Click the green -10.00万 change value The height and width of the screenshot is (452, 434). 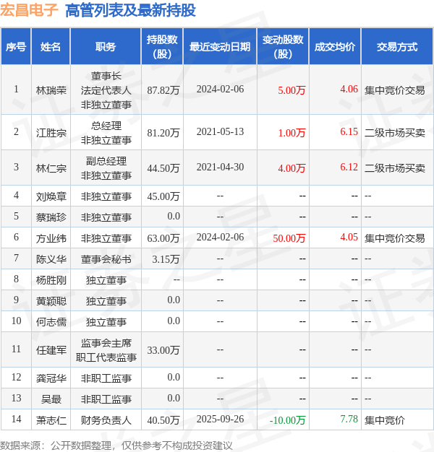point(287,420)
